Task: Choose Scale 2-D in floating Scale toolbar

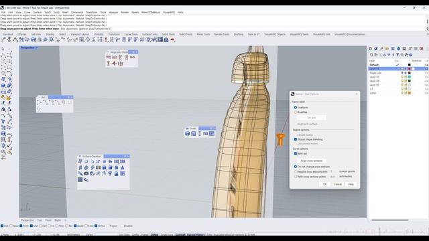Action: point(194,134)
